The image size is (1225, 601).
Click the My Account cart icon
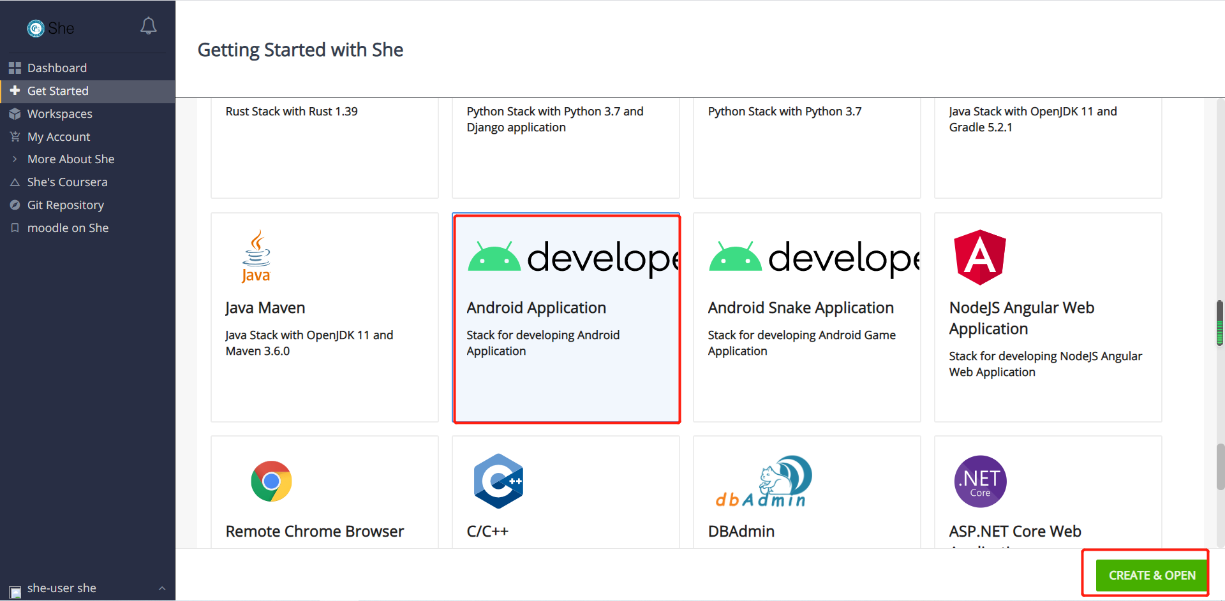(x=15, y=136)
